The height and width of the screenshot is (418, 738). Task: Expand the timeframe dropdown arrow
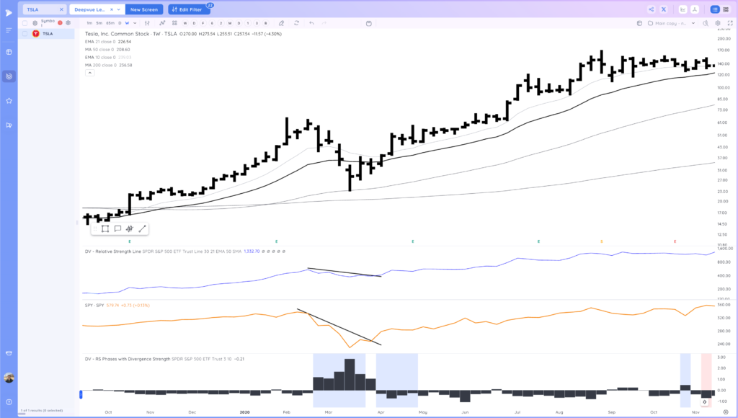click(135, 23)
